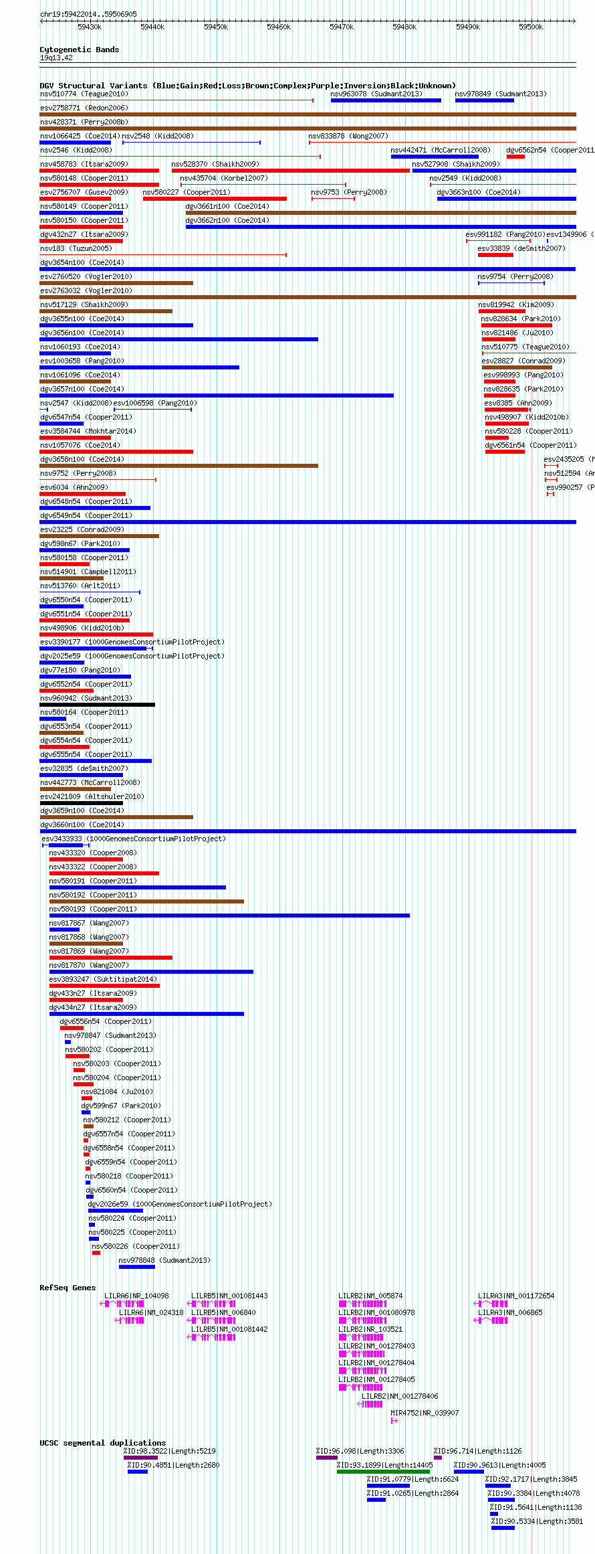Screen dimensions: 595x1554
Task: Select the 19q13.42 band label
Action: click(56, 58)
